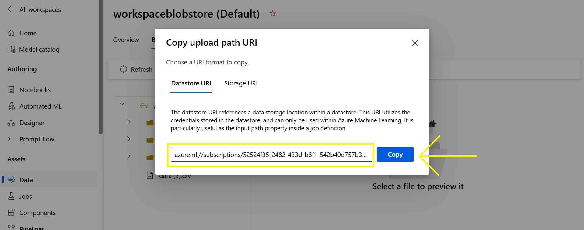Open Model catalog in the sidebar
584x230 pixels.
[x=39, y=49]
